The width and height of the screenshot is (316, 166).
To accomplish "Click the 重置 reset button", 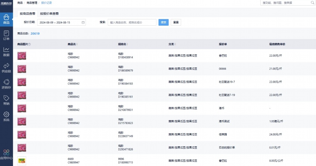I will point(176,22).
